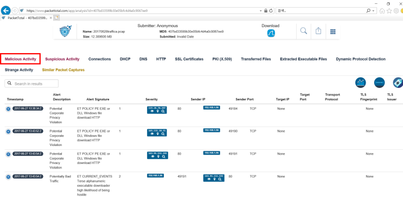403x197 pixels.
Task: Close the PacketTotal browser tab
Action: click(x=51, y=18)
